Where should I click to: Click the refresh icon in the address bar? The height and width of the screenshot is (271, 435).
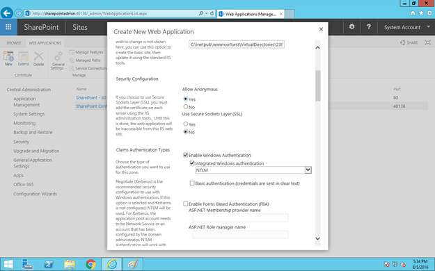click(212, 13)
